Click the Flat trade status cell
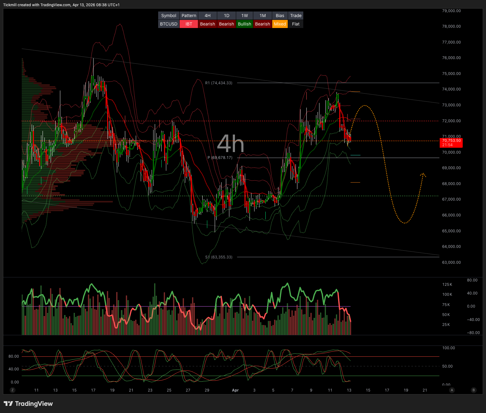The image size is (486, 413). coord(296,24)
